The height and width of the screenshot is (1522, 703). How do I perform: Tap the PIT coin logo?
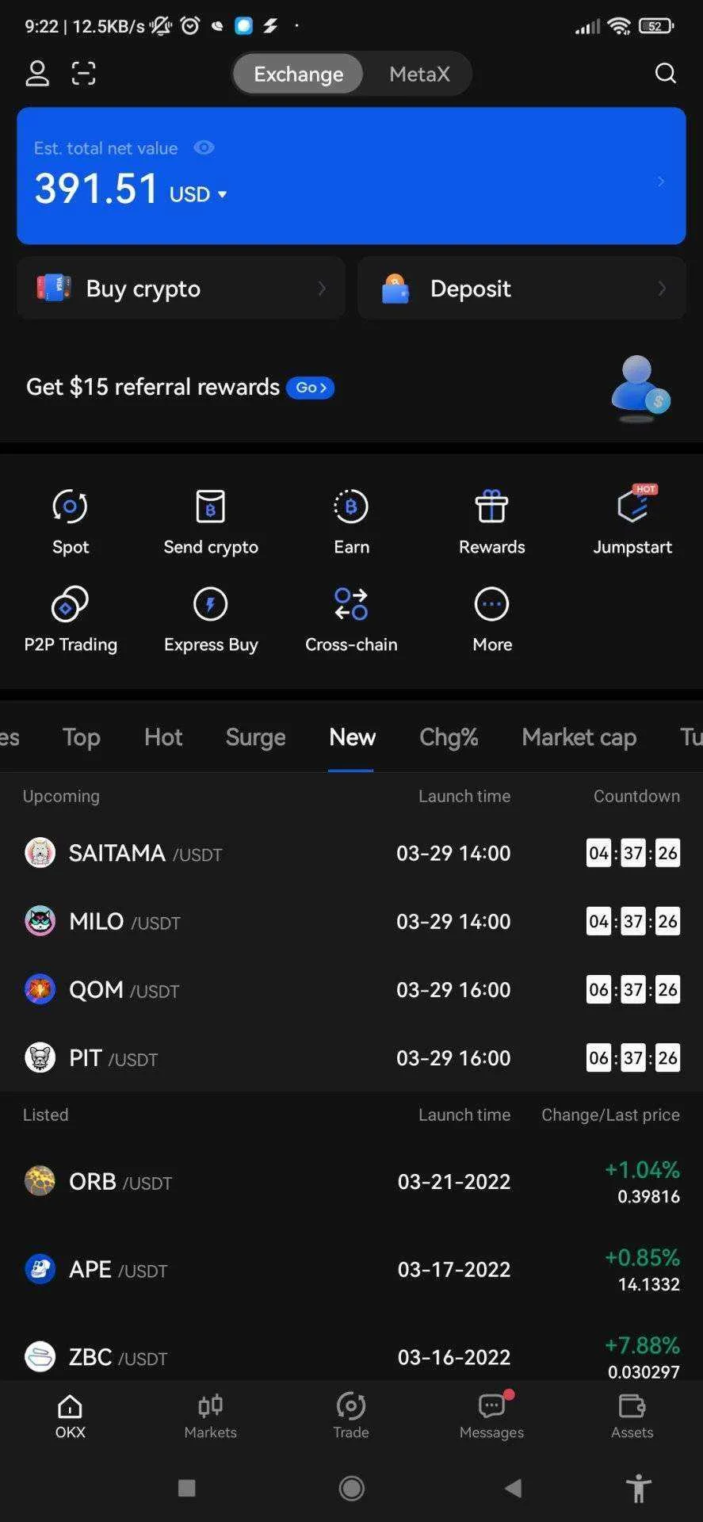(x=40, y=1057)
